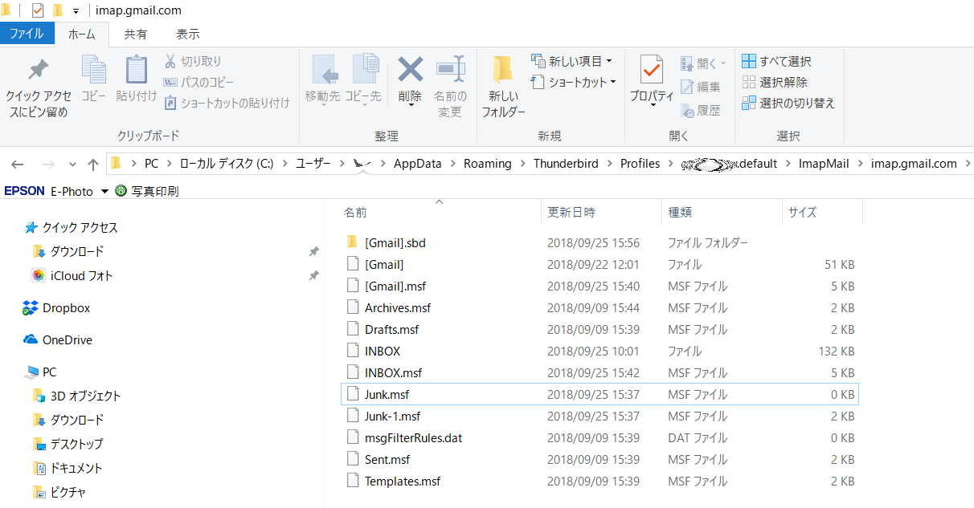
Task: Click the EPSON photo print (写真印刷) icon
Action: (121, 191)
